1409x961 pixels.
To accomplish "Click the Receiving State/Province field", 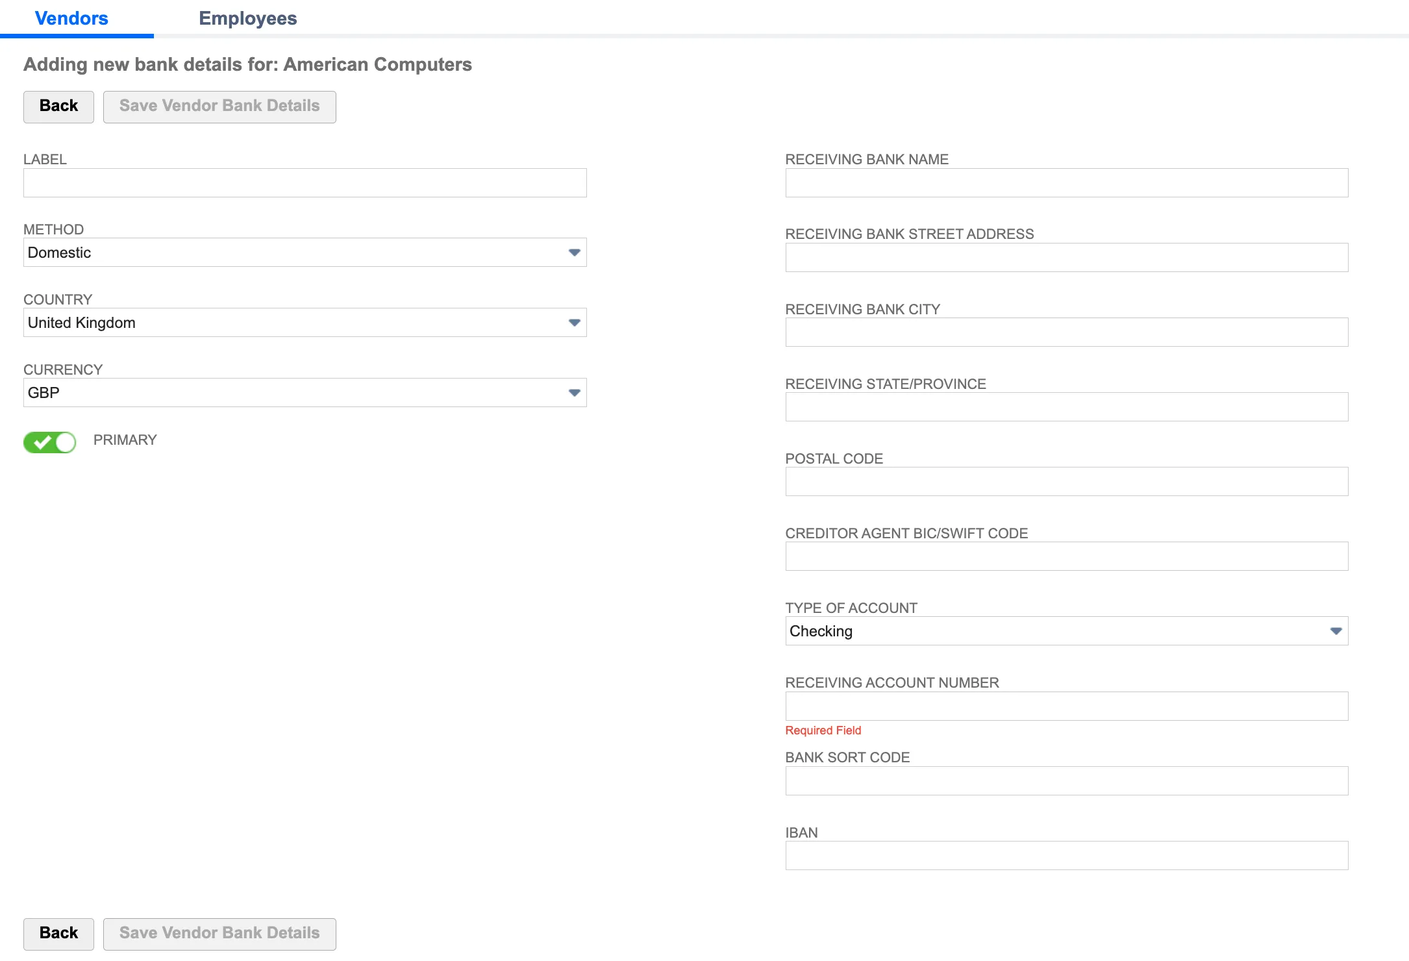I will pyautogui.click(x=1066, y=407).
